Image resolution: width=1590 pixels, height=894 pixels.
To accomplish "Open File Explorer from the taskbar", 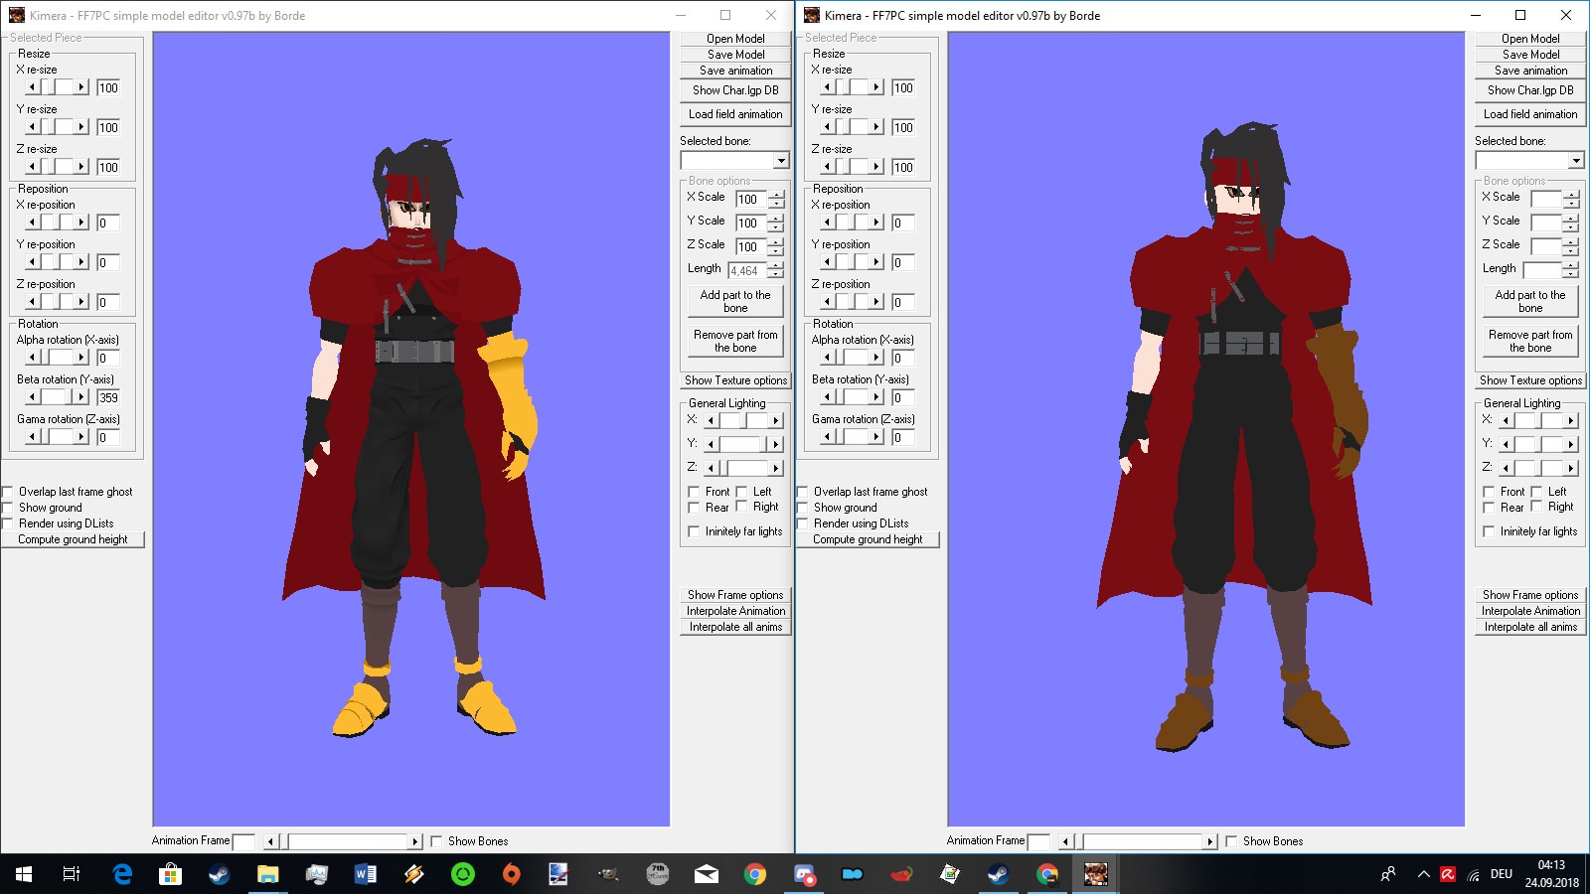I will pyautogui.click(x=268, y=874).
